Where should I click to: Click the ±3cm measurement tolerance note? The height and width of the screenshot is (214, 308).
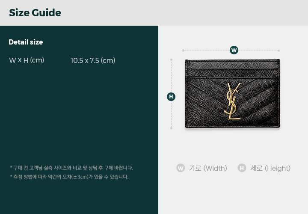[69, 177]
